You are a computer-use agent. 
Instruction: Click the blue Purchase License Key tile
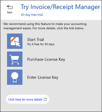coord(15,59)
